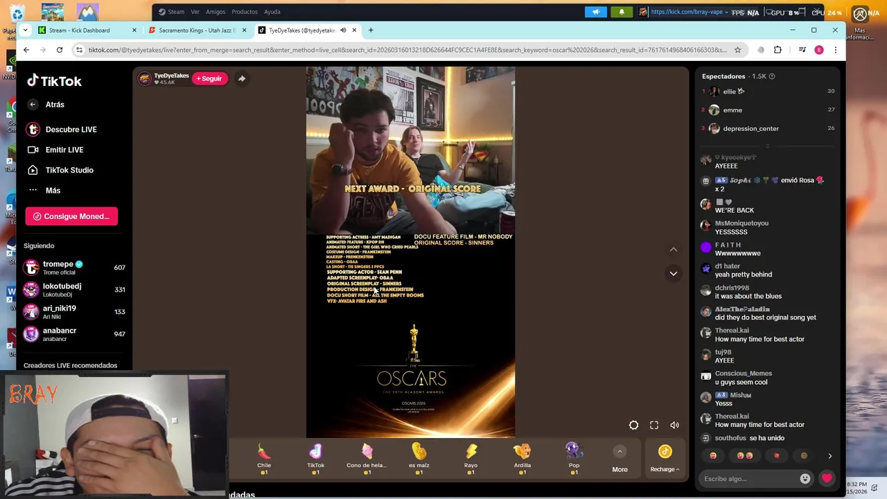Send the double tongue emoji quick reaction
This screenshot has height=499, width=887.
pyautogui.click(x=745, y=456)
